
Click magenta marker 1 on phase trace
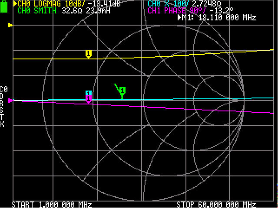click(x=89, y=99)
